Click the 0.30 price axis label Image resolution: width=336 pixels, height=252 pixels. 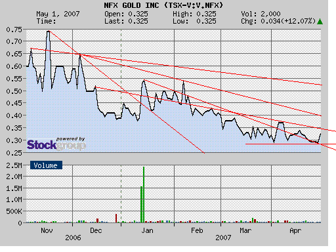coord(14,140)
